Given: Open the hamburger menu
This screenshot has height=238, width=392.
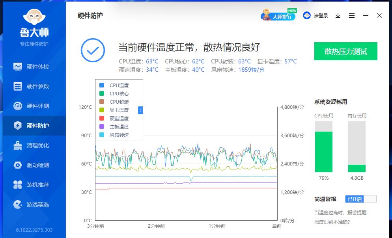Looking at the screenshot, I should pyautogui.click(x=352, y=15).
